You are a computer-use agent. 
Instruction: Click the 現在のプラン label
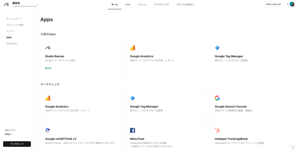click(x=11, y=130)
